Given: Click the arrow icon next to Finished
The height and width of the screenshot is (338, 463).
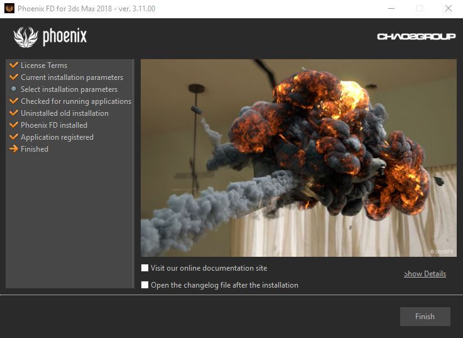Looking at the screenshot, I should pyautogui.click(x=14, y=149).
